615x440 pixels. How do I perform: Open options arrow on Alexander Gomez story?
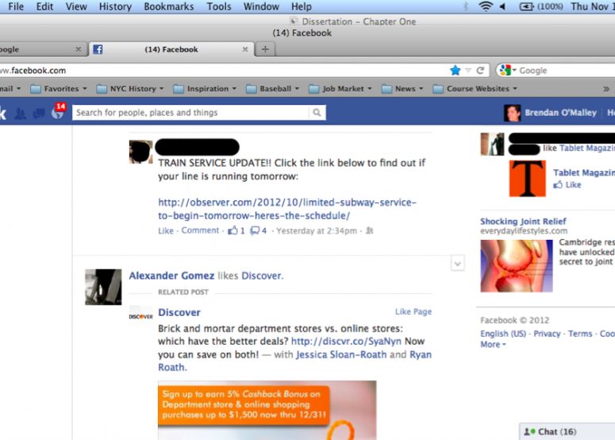pyautogui.click(x=457, y=263)
